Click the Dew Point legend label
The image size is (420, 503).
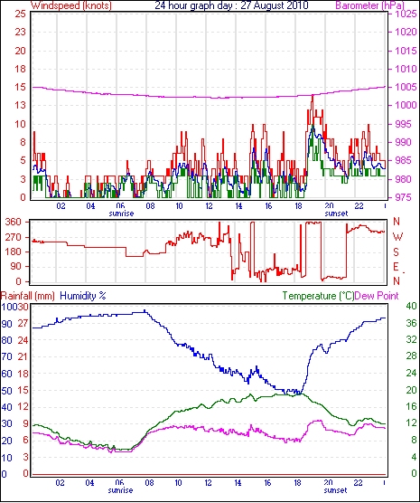pyautogui.click(x=377, y=296)
